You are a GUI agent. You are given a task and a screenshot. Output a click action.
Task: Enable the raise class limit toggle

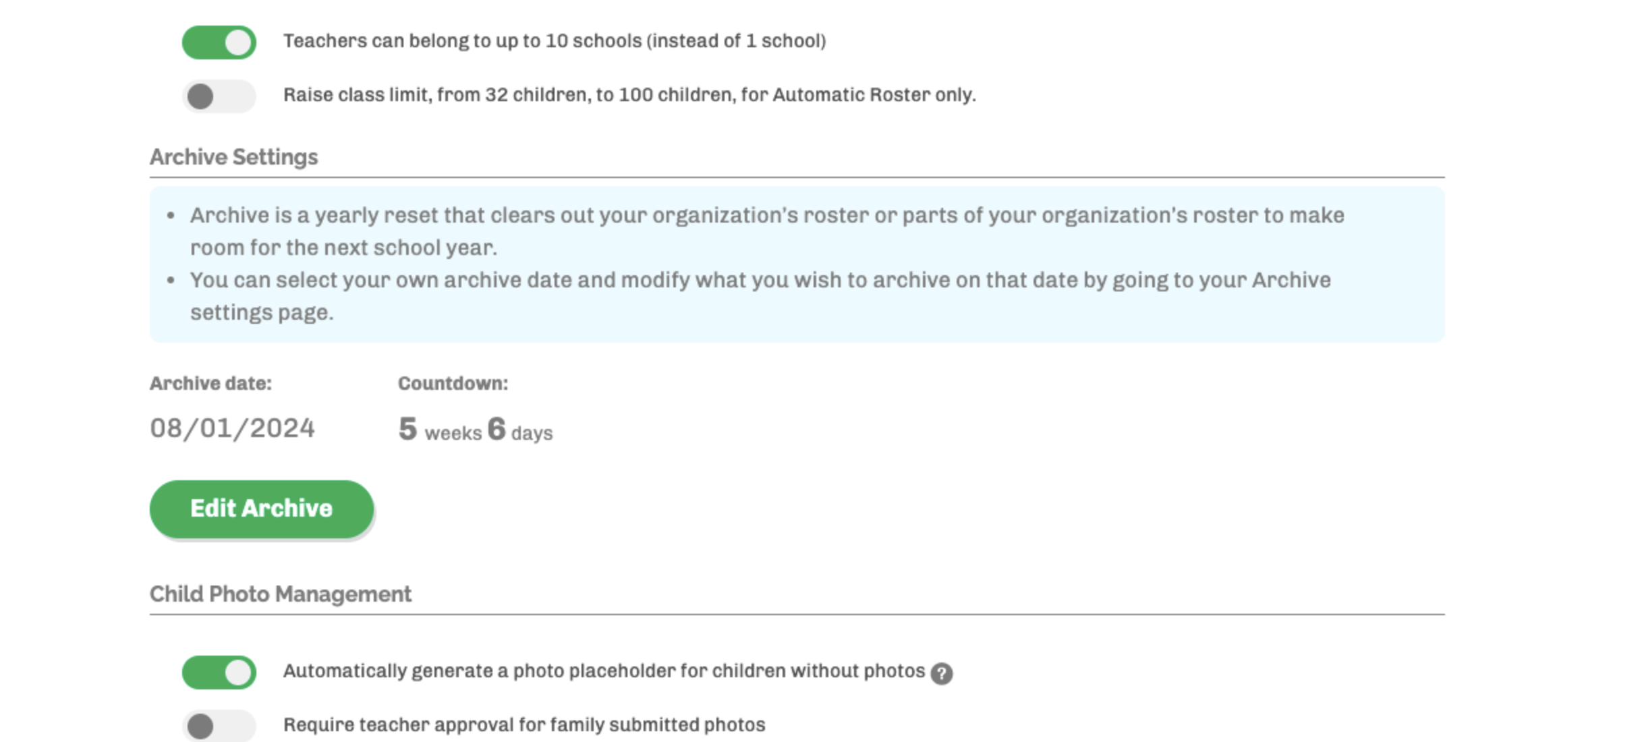(x=219, y=96)
